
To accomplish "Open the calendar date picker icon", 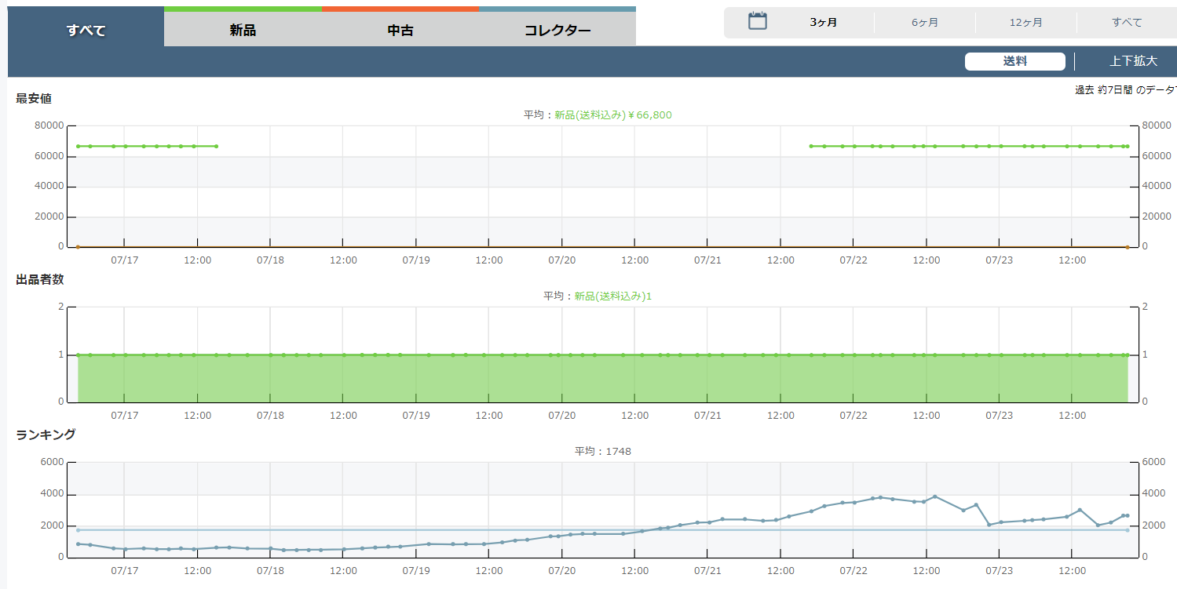I will [x=757, y=21].
